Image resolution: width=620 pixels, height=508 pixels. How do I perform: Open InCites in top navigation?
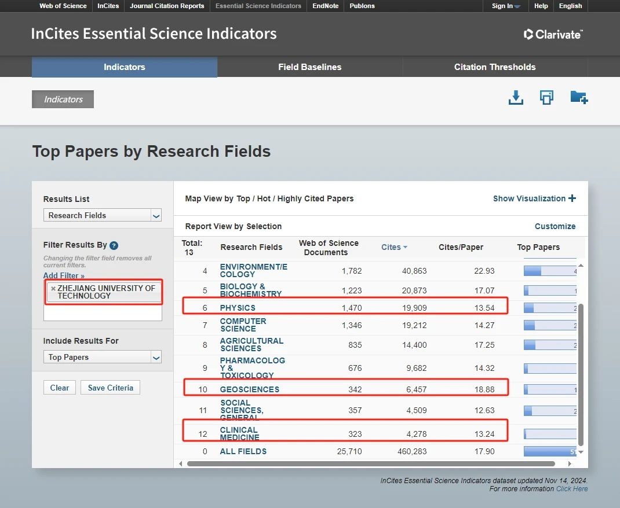point(108,6)
